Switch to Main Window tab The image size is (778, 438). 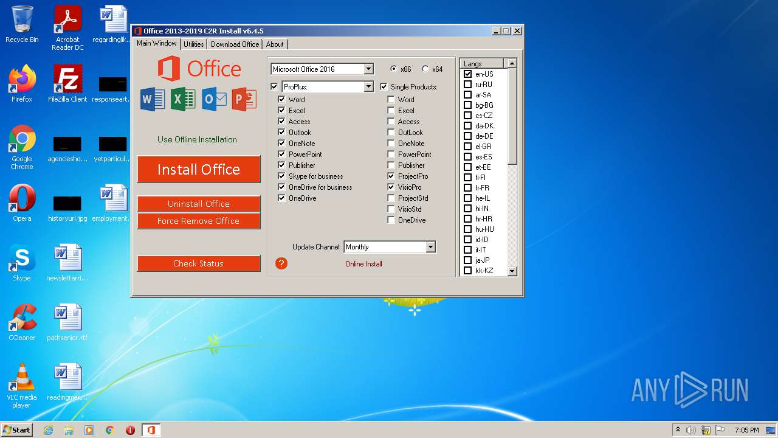tap(156, 43)
